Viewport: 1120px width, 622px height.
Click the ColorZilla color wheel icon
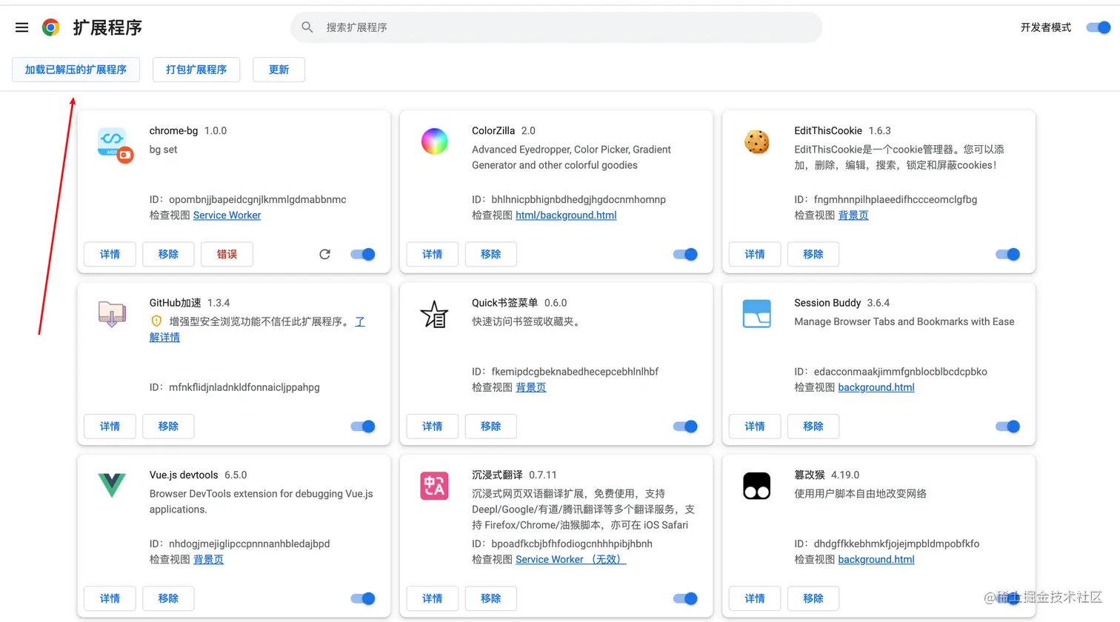(x=435, y=141)
